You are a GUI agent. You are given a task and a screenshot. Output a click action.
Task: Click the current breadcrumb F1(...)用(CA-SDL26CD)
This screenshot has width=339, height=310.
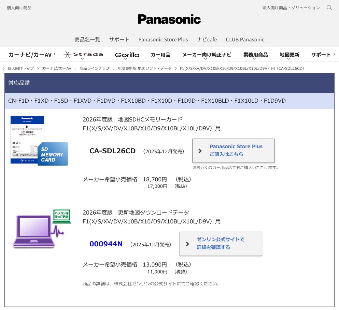coord(242,68)
